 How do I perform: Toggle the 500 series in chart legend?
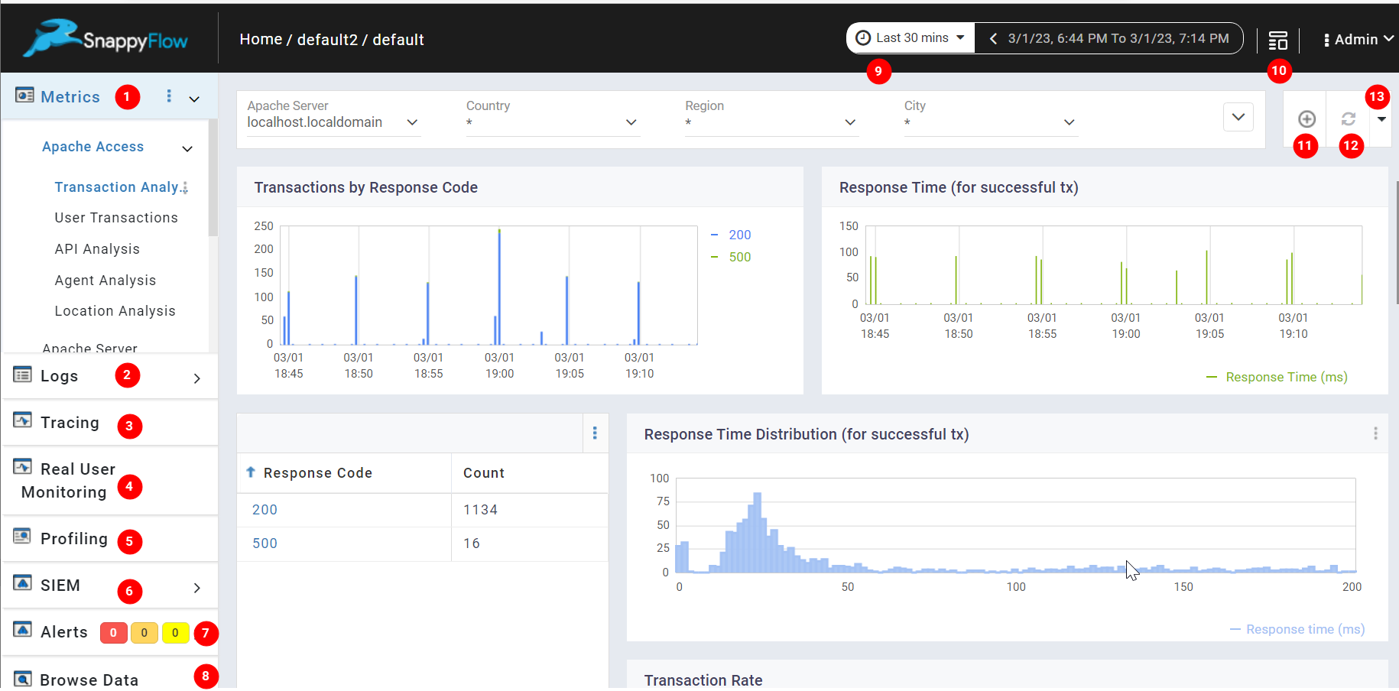click(738, 257)
